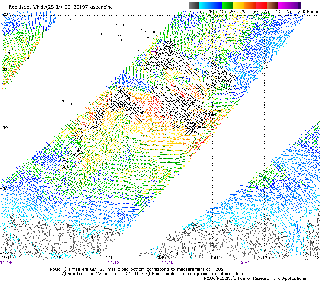Click the latitude label '-30'
The height and width of the screenshot is (281, 320).
pyautogui.click(x=4, y=128)
